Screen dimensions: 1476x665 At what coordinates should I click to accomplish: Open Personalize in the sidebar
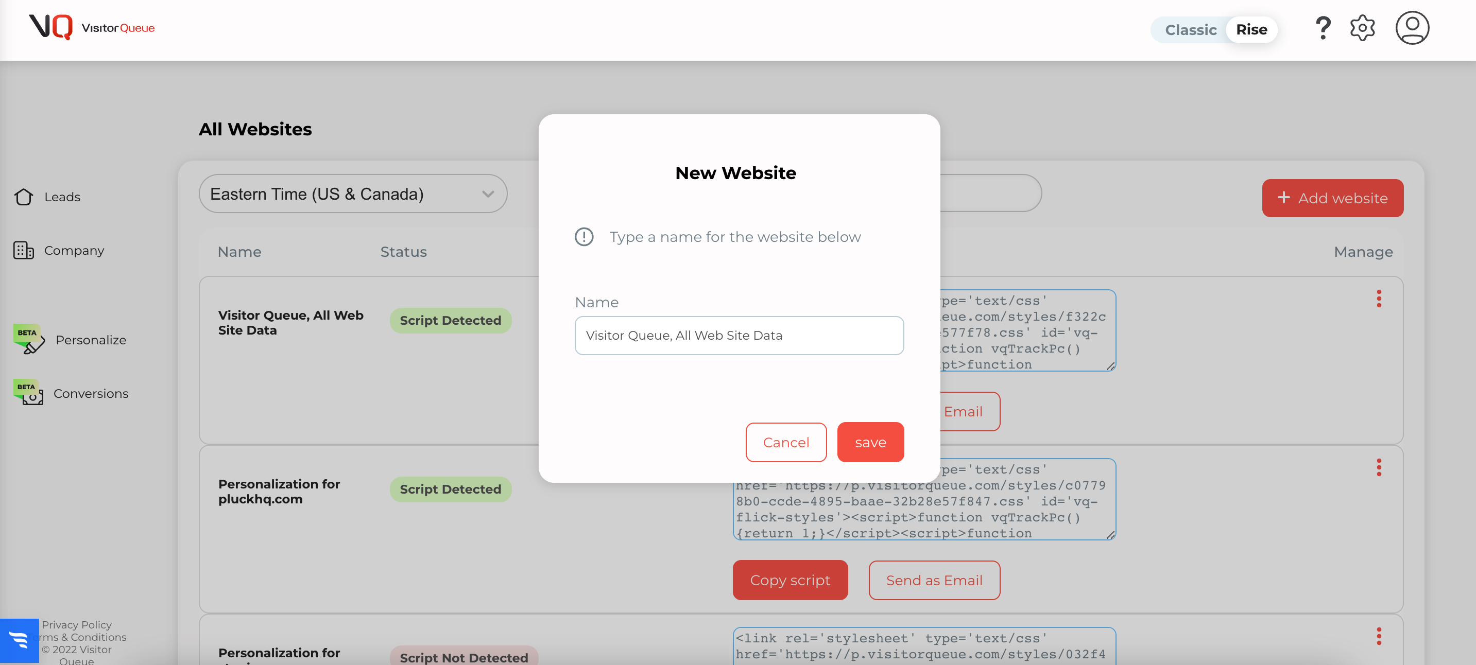click(91, 340)
